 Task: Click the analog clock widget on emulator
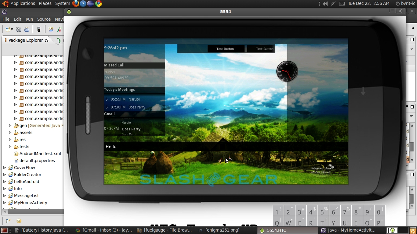287,72
